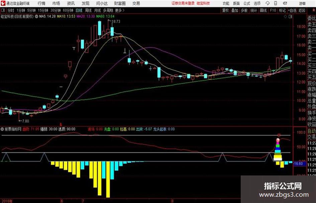Click the blue -16.60 value marker on the indicator axis

click(x=300, y=164)
